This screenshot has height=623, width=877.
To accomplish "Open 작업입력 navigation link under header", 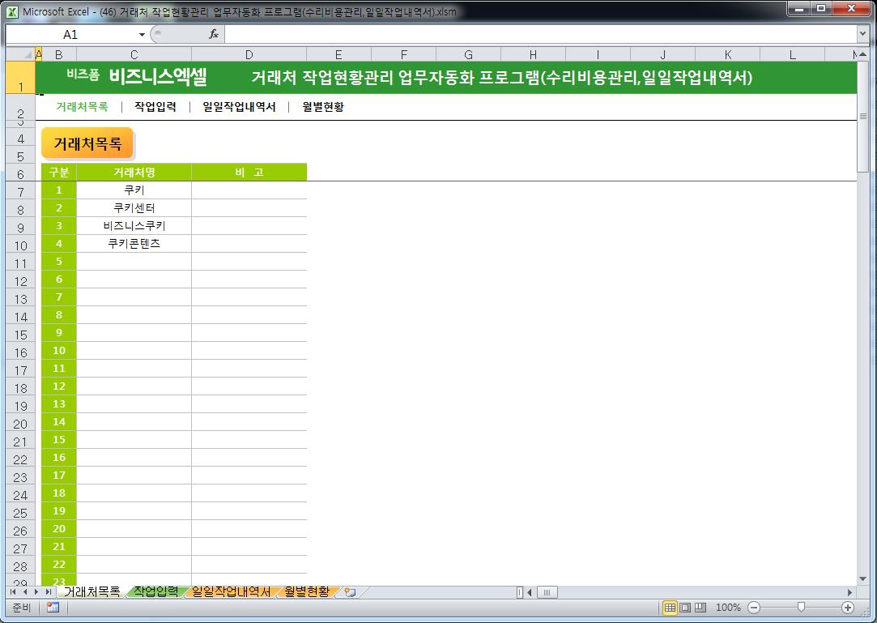I will (155, 106).
